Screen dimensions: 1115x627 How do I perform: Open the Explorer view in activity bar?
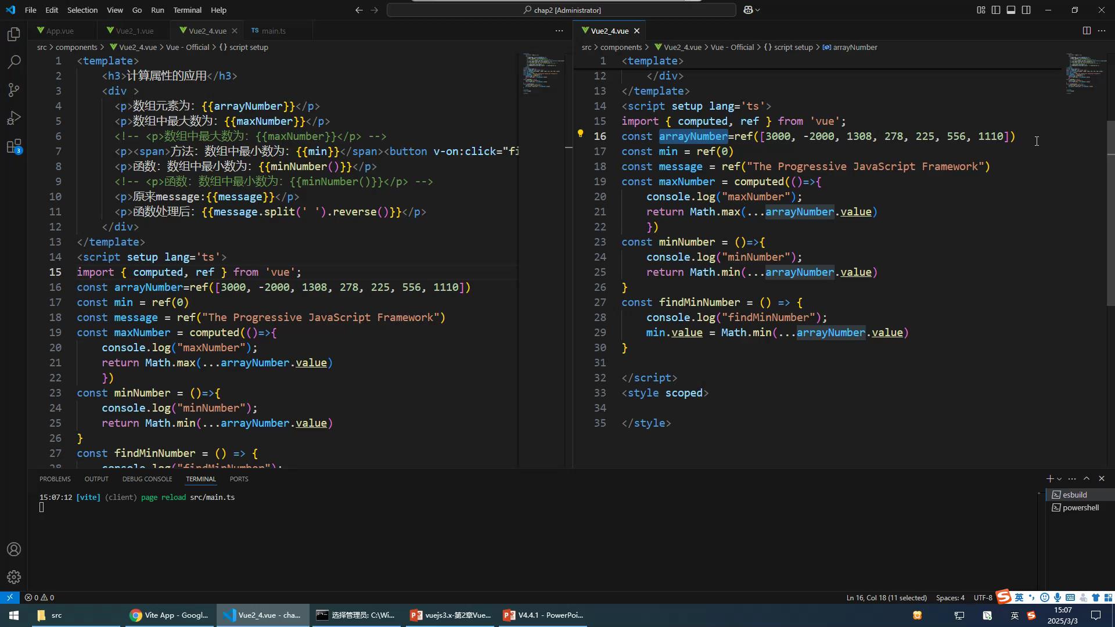[14, 34]
